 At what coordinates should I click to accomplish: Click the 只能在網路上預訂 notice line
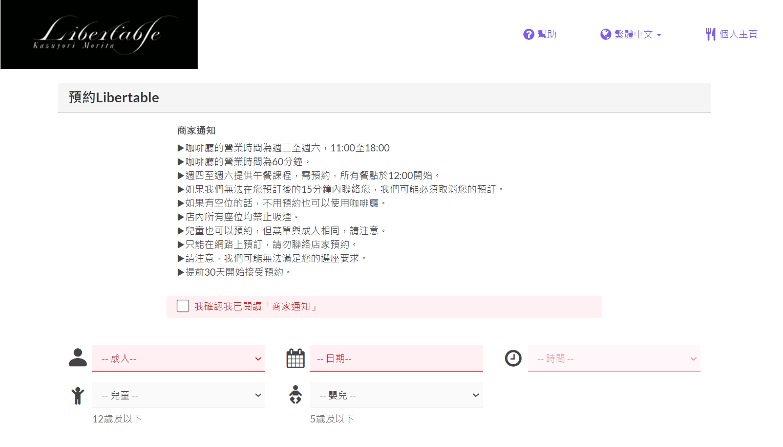click(267, 244)
